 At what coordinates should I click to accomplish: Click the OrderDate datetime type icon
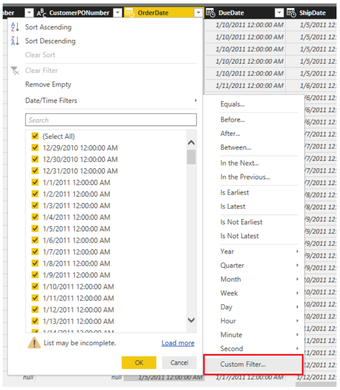(129, 13)
